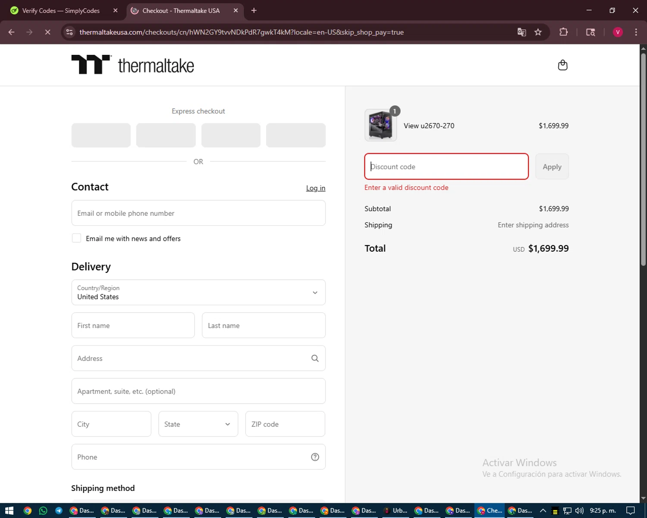Click the magnifier icon in the Address field
The width and height of the screenshot is (647, 518).
315,358
